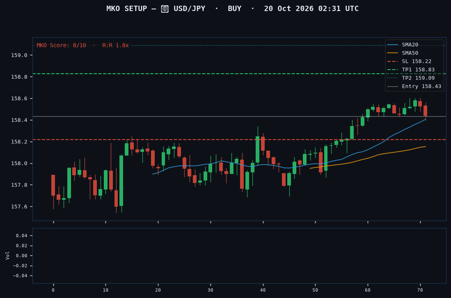Image resolution: width=451 pixels, height=298 pixels.
Task: Click the red dashed stop-loss line on chart
Action: (239, 140)
